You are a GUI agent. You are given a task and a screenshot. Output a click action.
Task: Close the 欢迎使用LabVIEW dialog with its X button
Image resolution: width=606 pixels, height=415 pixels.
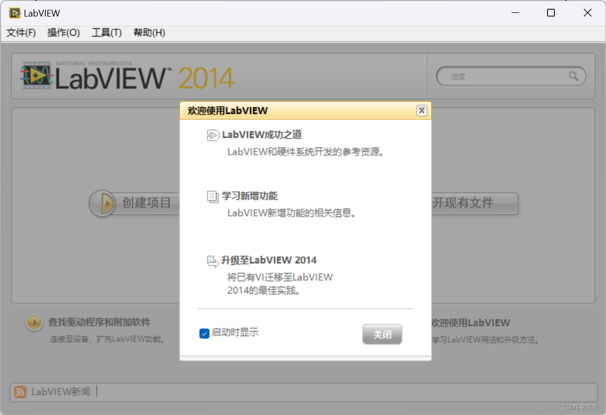tap(422, 110)
